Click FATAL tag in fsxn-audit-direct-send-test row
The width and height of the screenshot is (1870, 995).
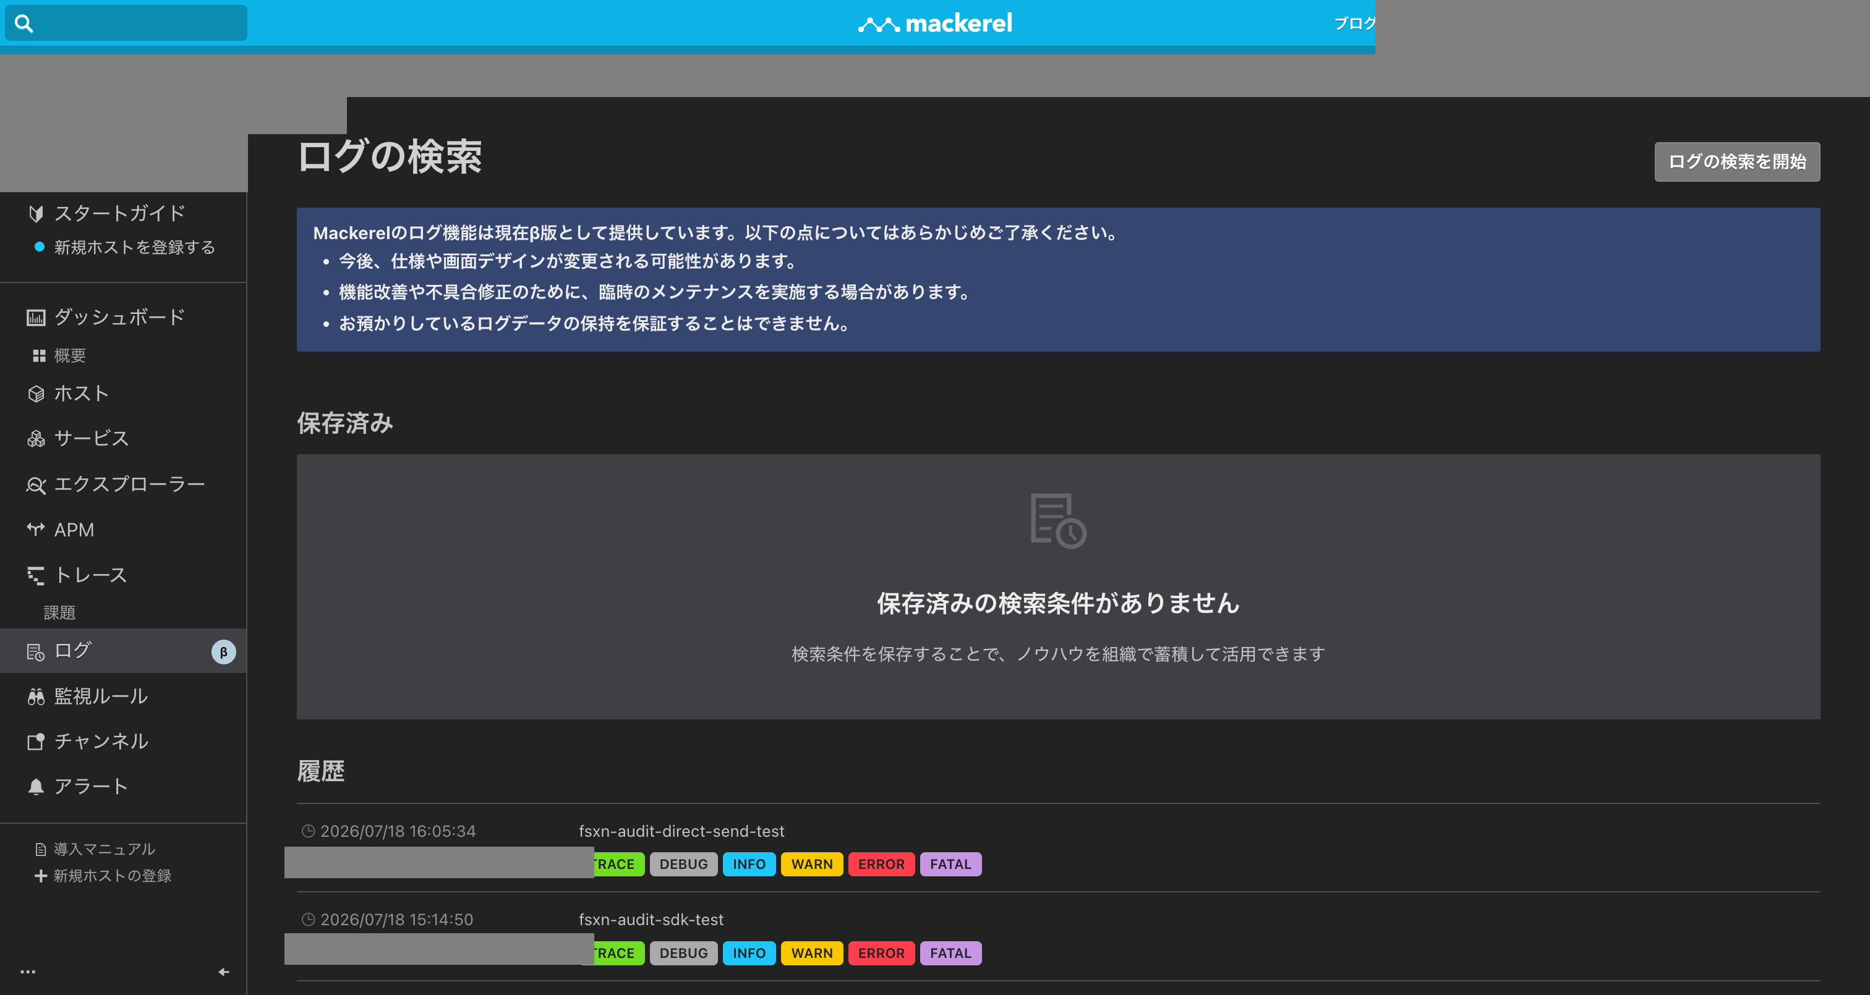pos(950,865)
